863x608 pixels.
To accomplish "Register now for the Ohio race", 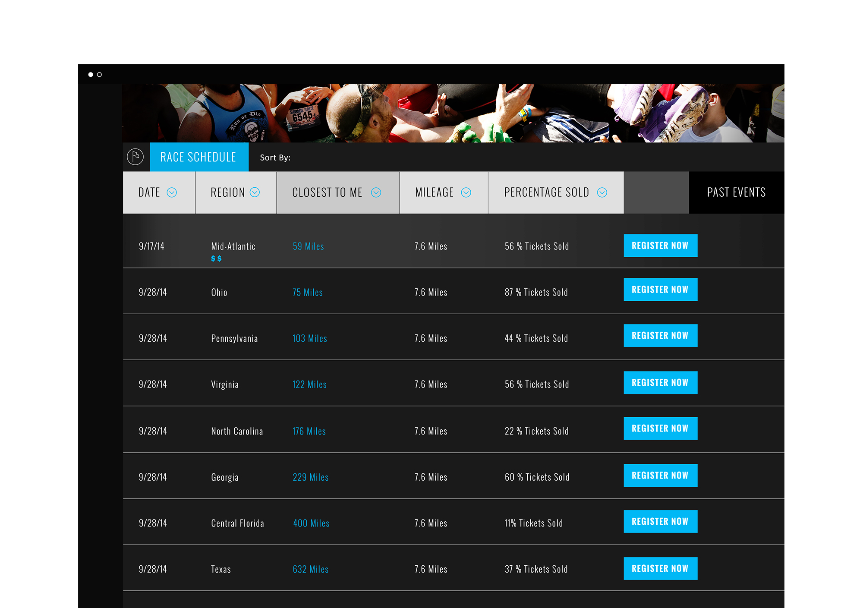I will 660,290.
